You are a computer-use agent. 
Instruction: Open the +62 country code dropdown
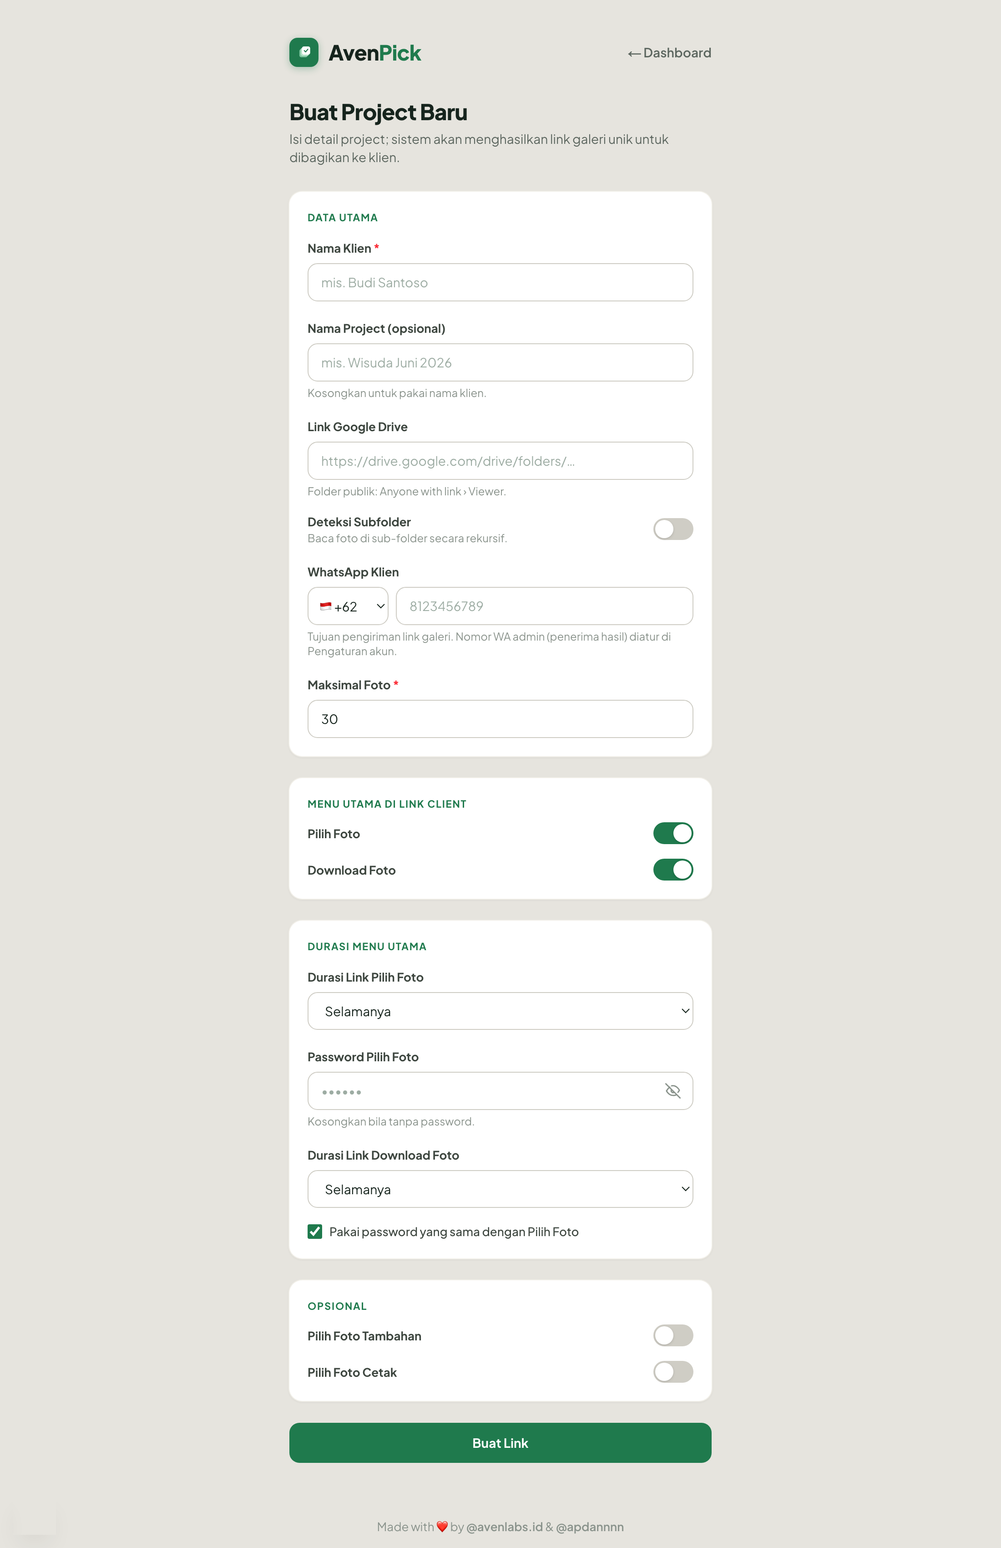pos(348,606)
